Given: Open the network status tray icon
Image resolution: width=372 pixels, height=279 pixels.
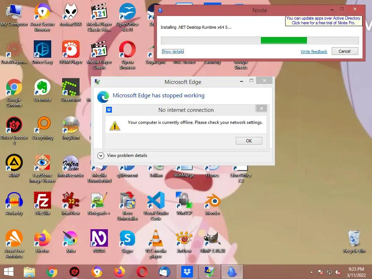Looking at the screenshot, I should (329, 272).
